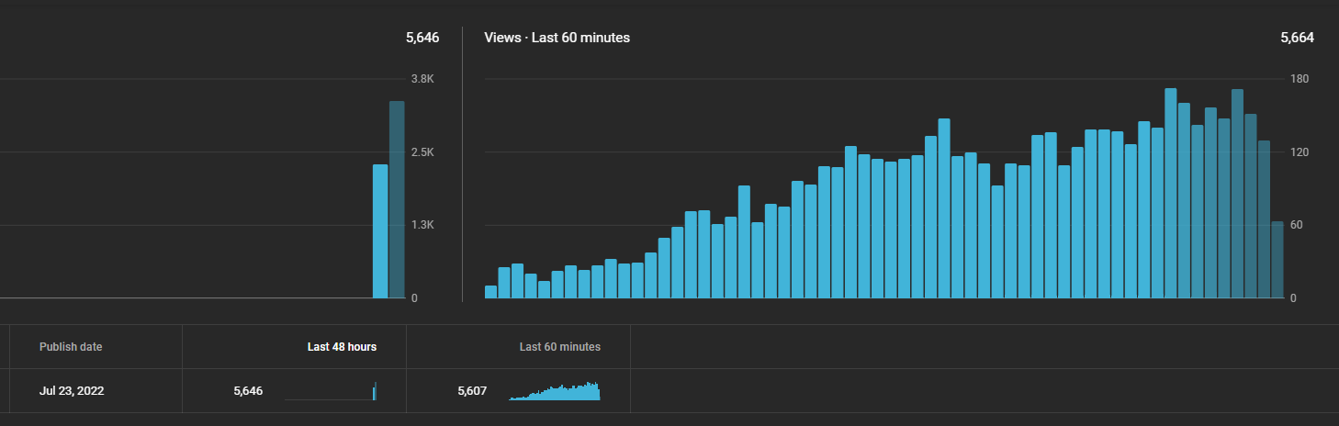Click the 5,664 total above the 60-minute chart
The height and width of the screenshot is (426, 1339).
point(1297,38)
